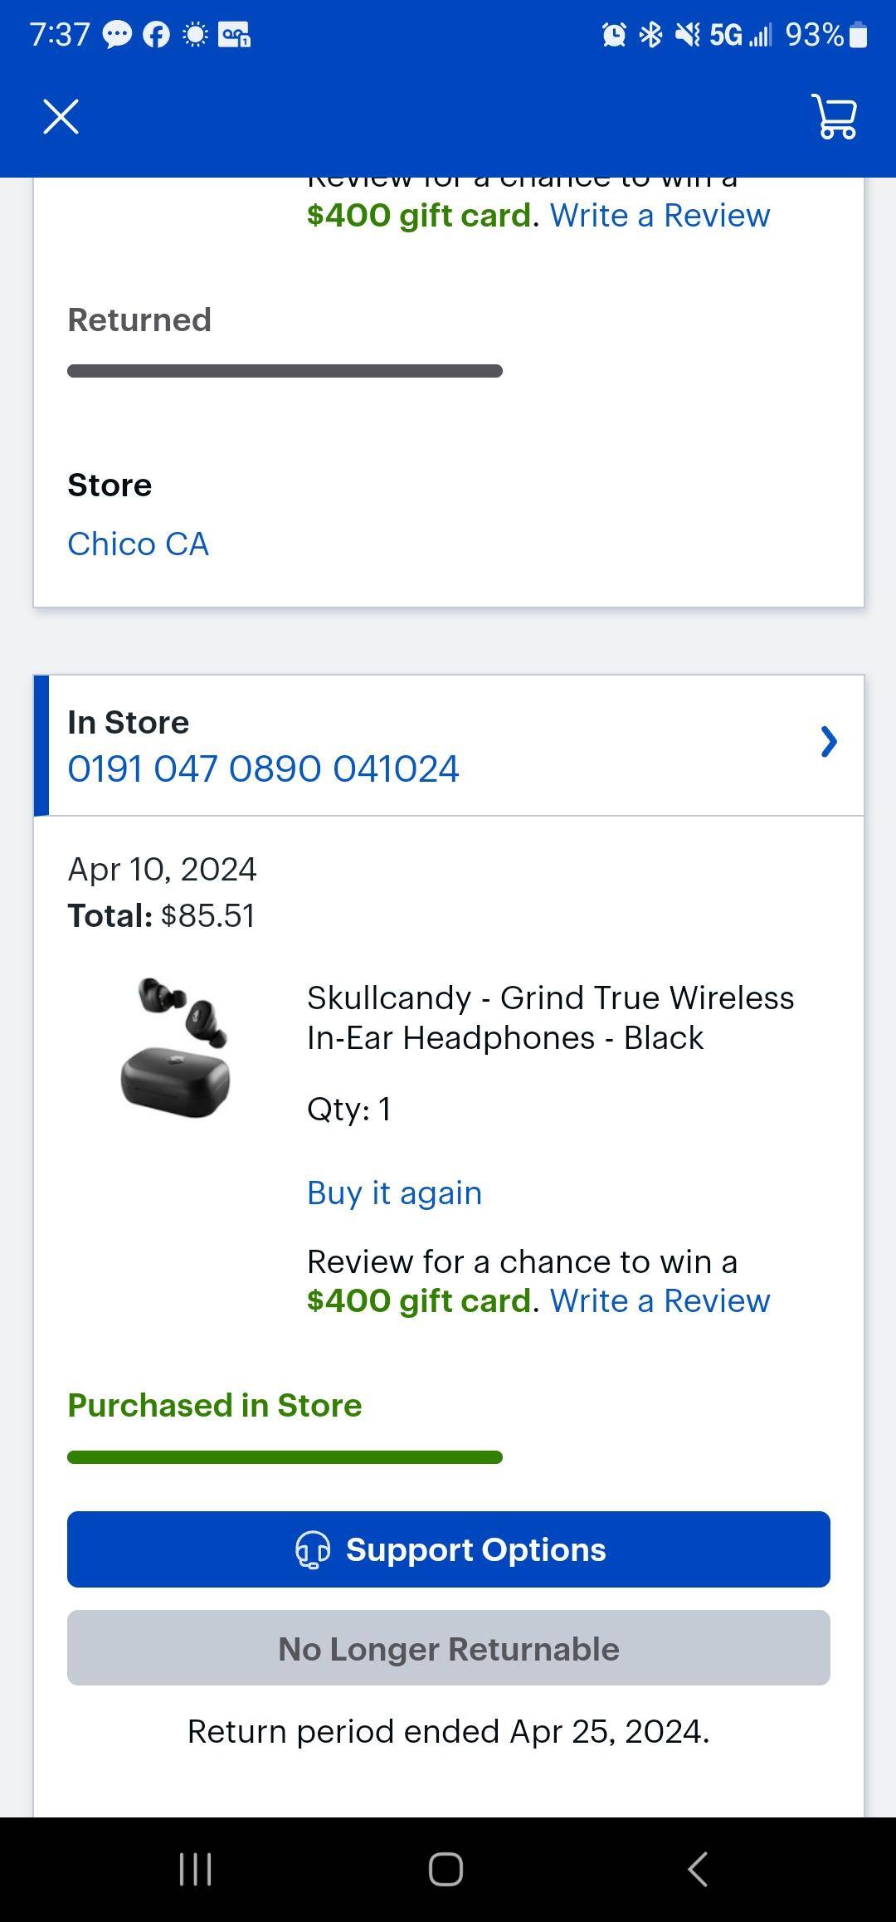This screenshot has height=1922, width=896.
Task: Tap the headset icon in Support Options
Action: coord(313,1549)
